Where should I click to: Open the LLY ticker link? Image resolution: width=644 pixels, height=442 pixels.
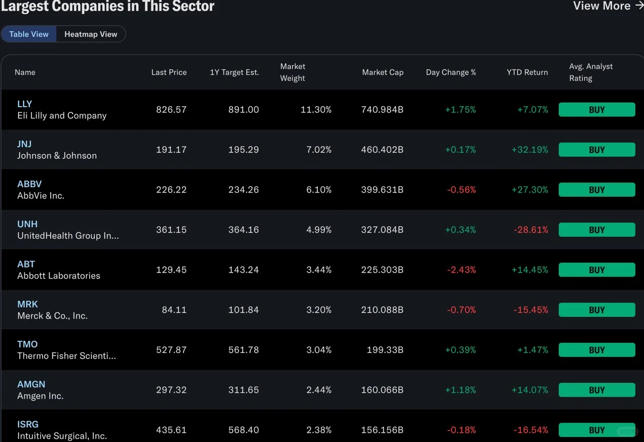tap(25, 104)
